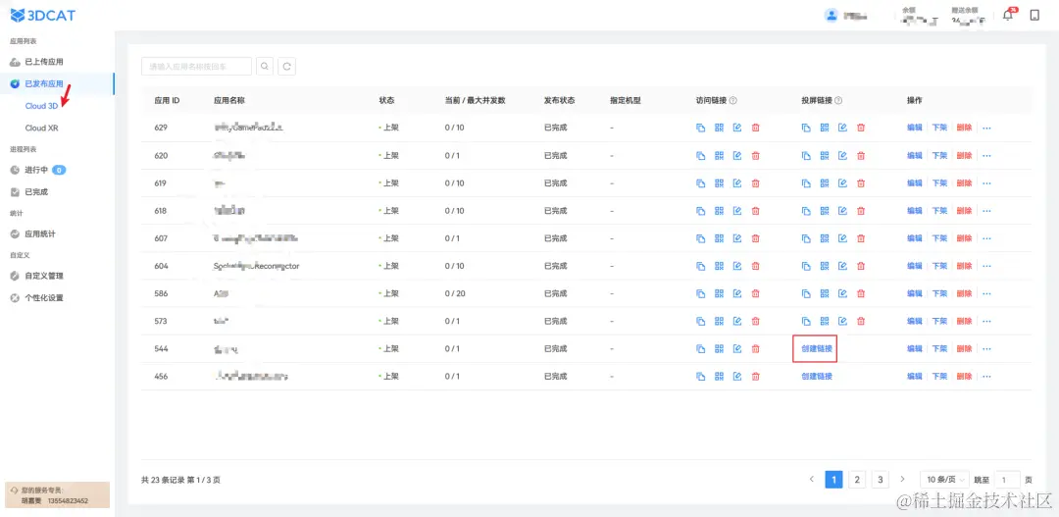Image resolution: width=1059 pixels, height=517 pixels.
Task: Click the next page arrow
Action: point(903,479)
